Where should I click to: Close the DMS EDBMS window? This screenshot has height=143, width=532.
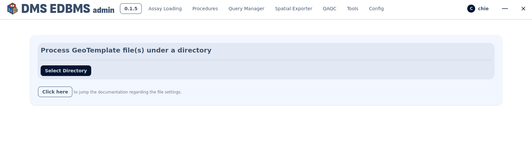coord(523,9)
